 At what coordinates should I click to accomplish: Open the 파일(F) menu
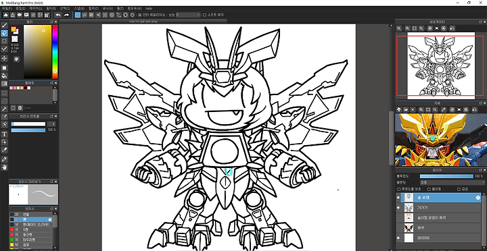point(7,8)
